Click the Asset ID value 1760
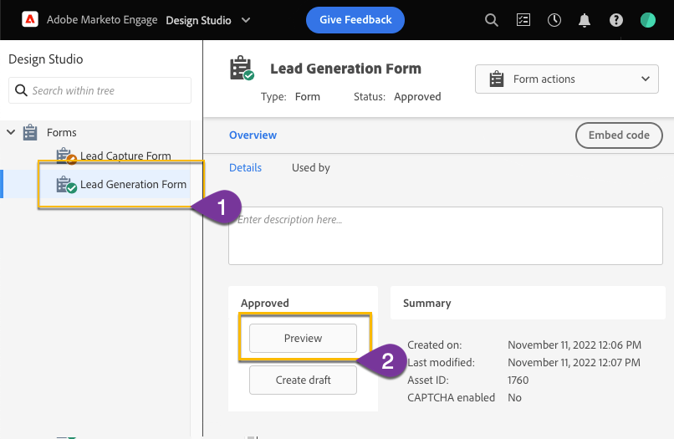This screenshot has width=674, height=439. tap(518, 380)
